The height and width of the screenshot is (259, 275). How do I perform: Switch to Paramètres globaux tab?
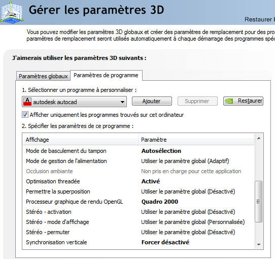click(x=43, y=76)
